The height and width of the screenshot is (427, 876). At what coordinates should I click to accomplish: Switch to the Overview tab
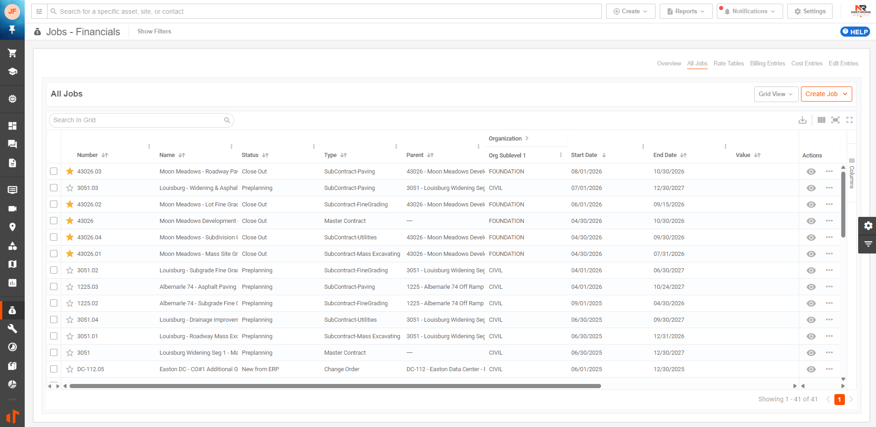669,64
